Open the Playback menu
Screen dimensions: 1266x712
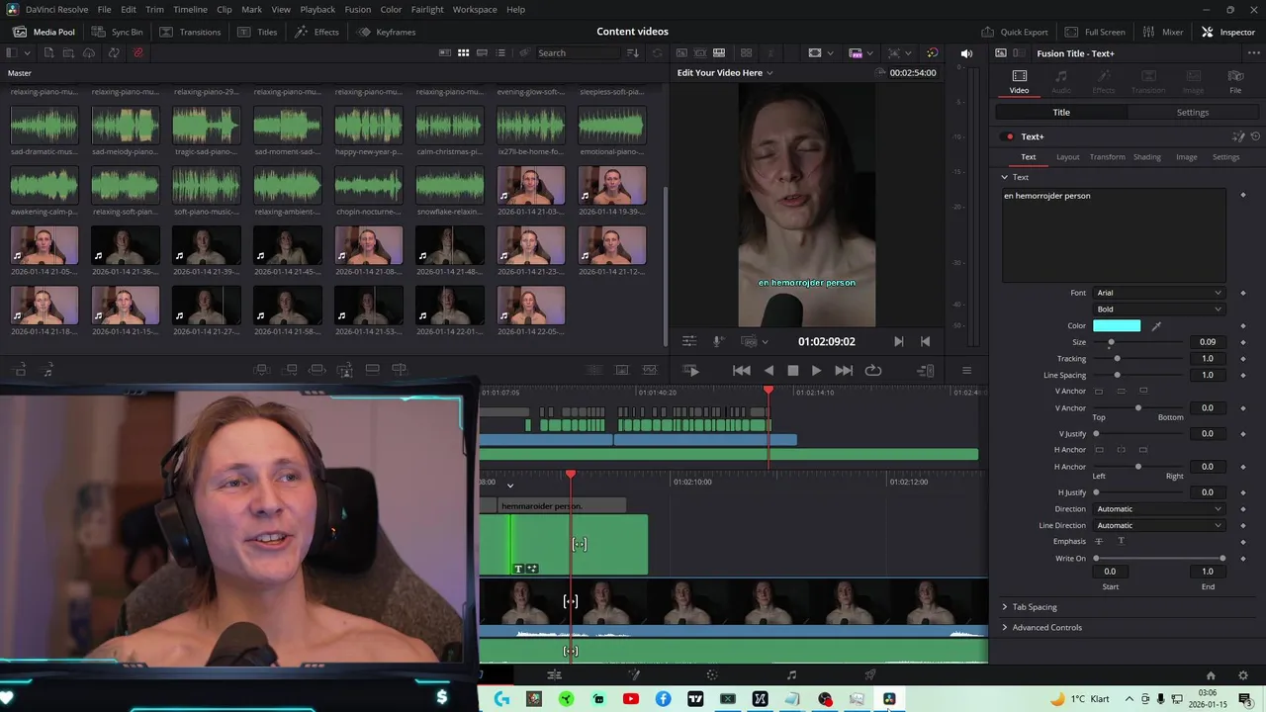317,9
